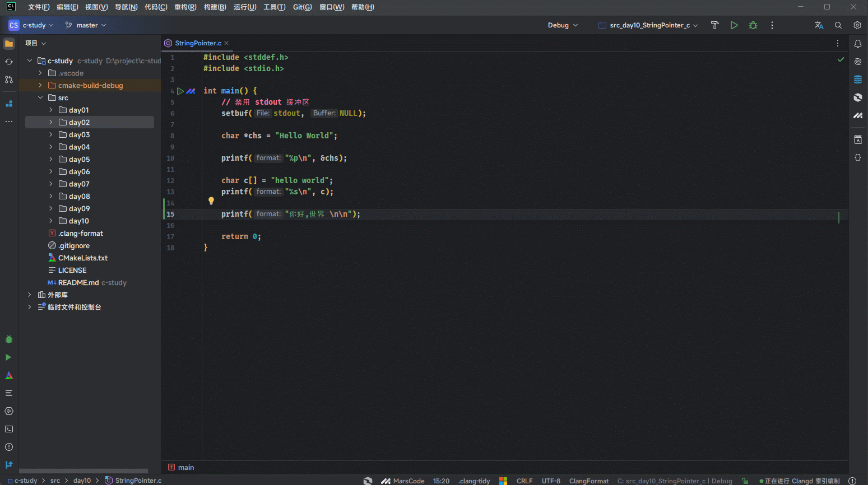Open the Git tool window icon
Screen dimensions: 868x485
9,465
